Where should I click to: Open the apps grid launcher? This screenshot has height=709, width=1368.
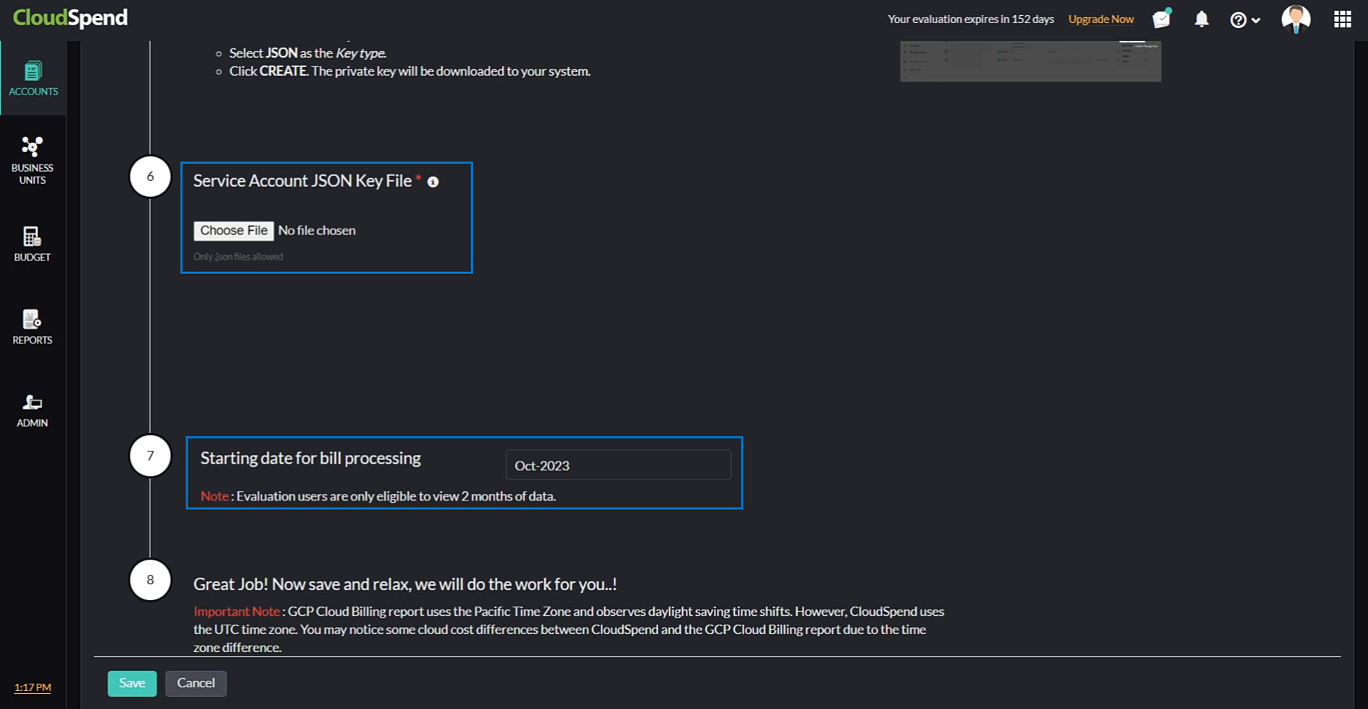(x=1341, y=19)
